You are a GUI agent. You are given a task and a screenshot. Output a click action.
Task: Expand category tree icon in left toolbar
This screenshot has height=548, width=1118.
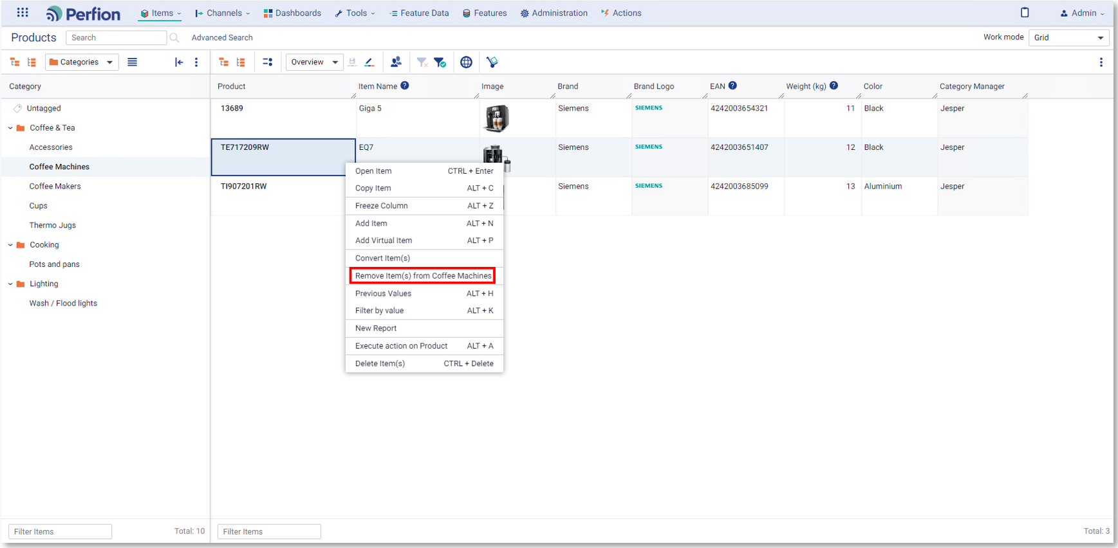[x=32, y=62]
